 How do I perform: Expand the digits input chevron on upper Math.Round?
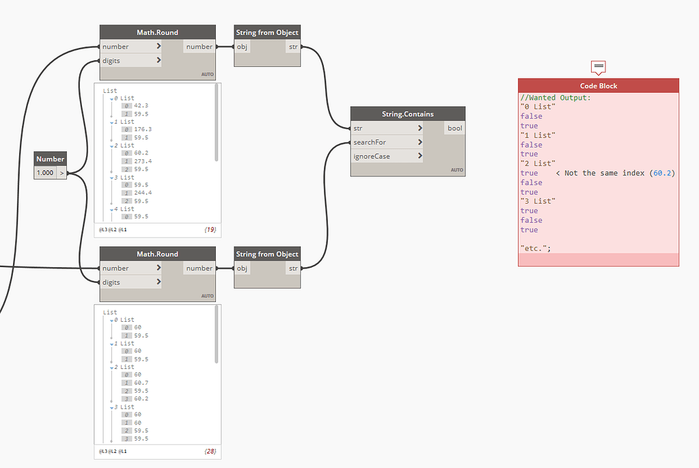point(157,60)
